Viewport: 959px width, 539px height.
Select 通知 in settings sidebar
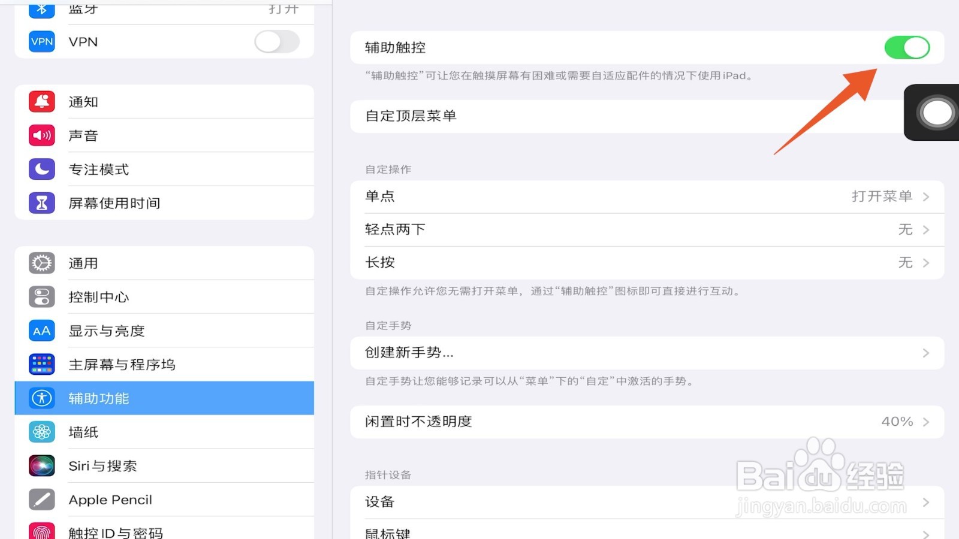[164, 102]
